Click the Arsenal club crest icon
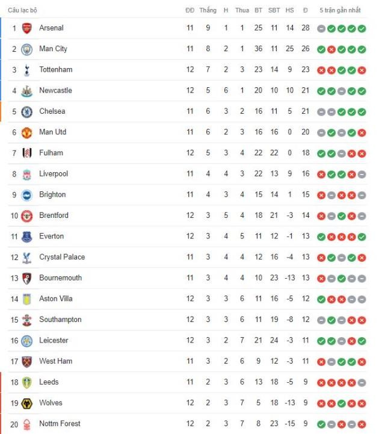379x434 pixels. coord(26,28)
